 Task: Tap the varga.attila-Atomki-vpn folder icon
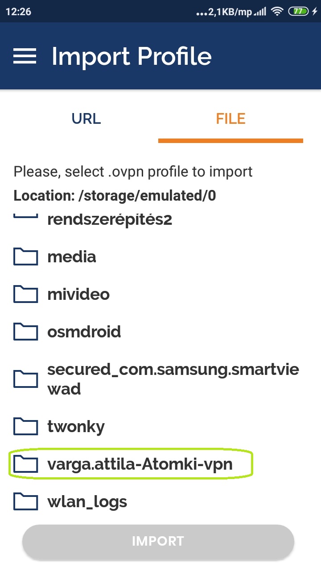[25, 465]
